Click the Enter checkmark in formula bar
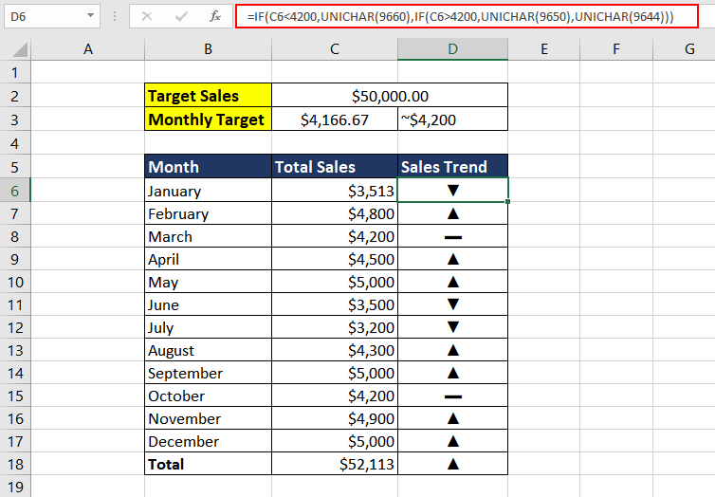Viewport: 715px width, 497px height. pos(181,16)
